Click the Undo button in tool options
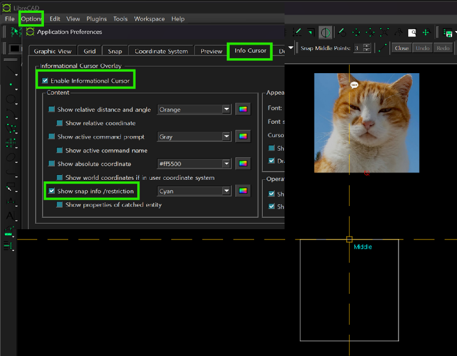The width and height of the screenshot is (457, 356). [x=422, y=48]
